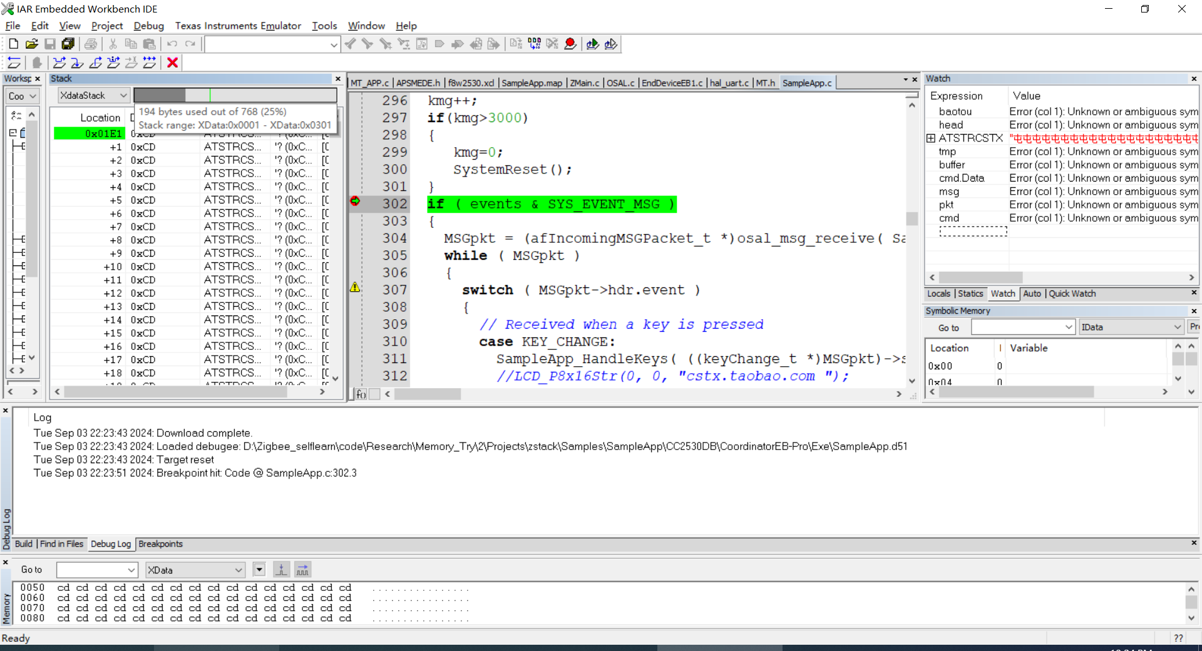Switch to the Statics tab
The image size is (1202, 651).
pyautogui.click(x=970, y=294)
